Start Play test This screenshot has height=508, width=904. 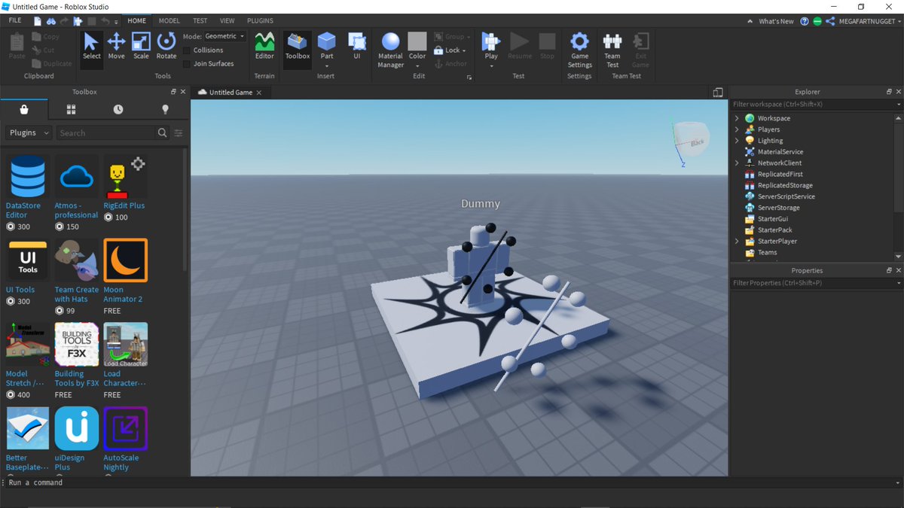(491, 45)
